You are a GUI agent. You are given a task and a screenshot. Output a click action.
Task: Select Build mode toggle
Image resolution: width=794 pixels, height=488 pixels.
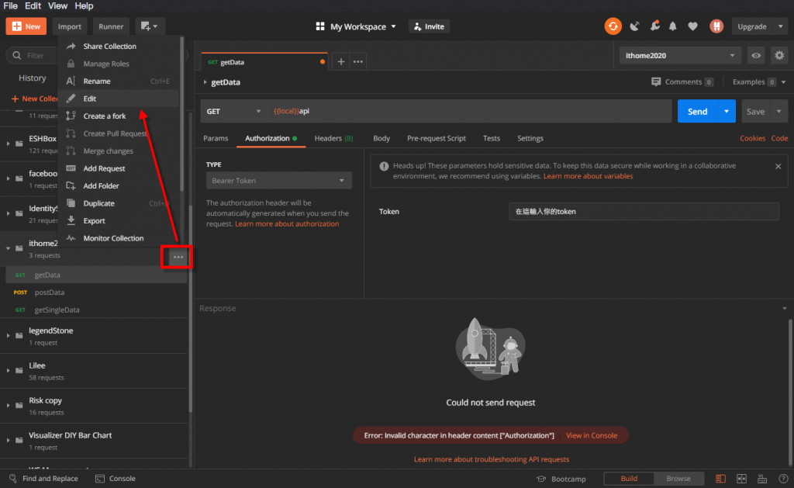click(629, 479)
